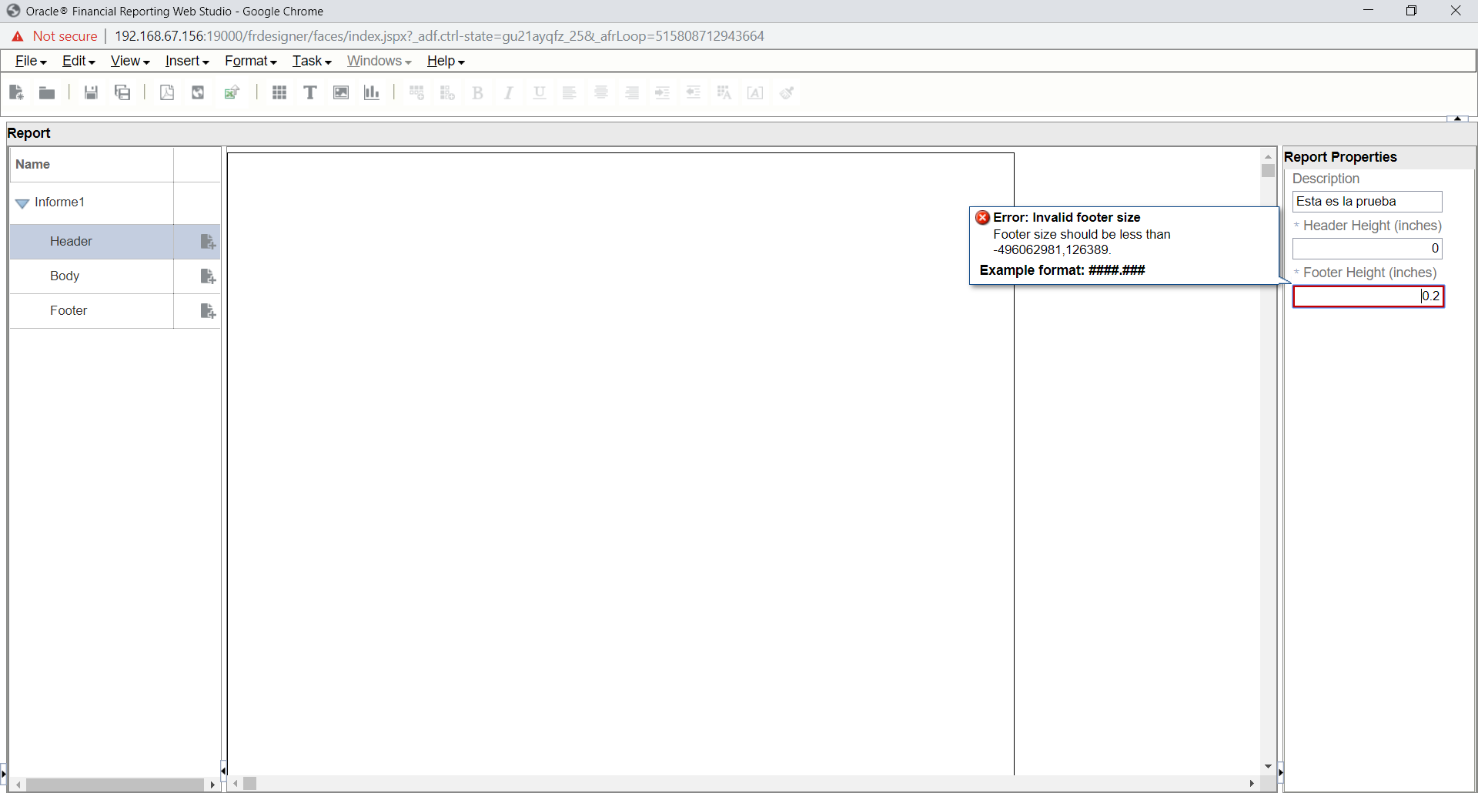Export the report to Excel
This screenshot has height=793, width=1478.
pyautogui.click(x=232, y=92)
